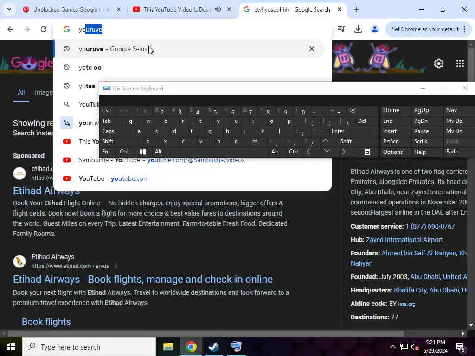The height and width of the screenshot is (356, 475).
Task: Click the taskbar 'Type here to search' box
Action: click(x=89, y=347)
